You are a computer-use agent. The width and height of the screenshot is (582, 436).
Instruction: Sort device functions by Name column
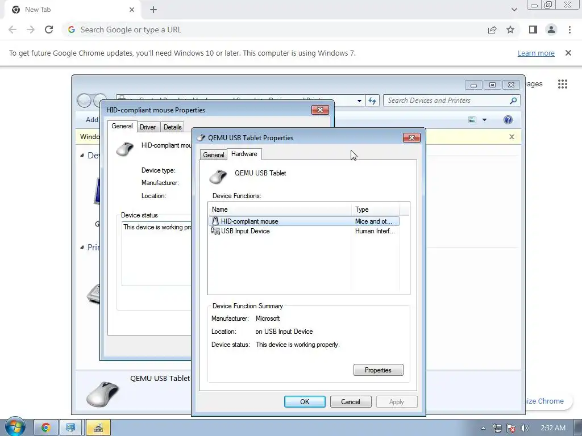tap(280, 209)
